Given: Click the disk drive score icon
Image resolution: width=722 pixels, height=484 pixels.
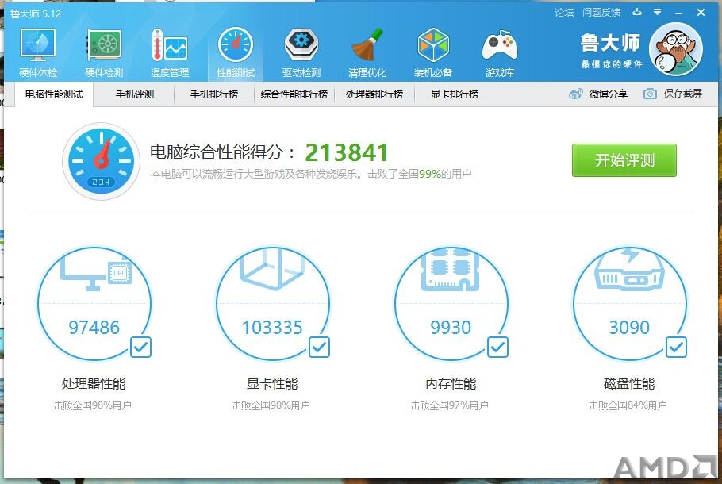Looking at the screenshot, I should coord(629,271).
